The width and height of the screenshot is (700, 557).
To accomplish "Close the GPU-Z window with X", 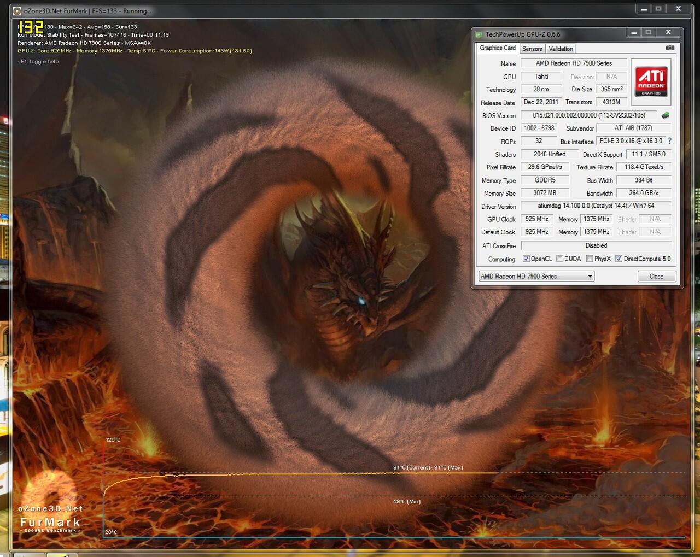I will tap(668, 33).
